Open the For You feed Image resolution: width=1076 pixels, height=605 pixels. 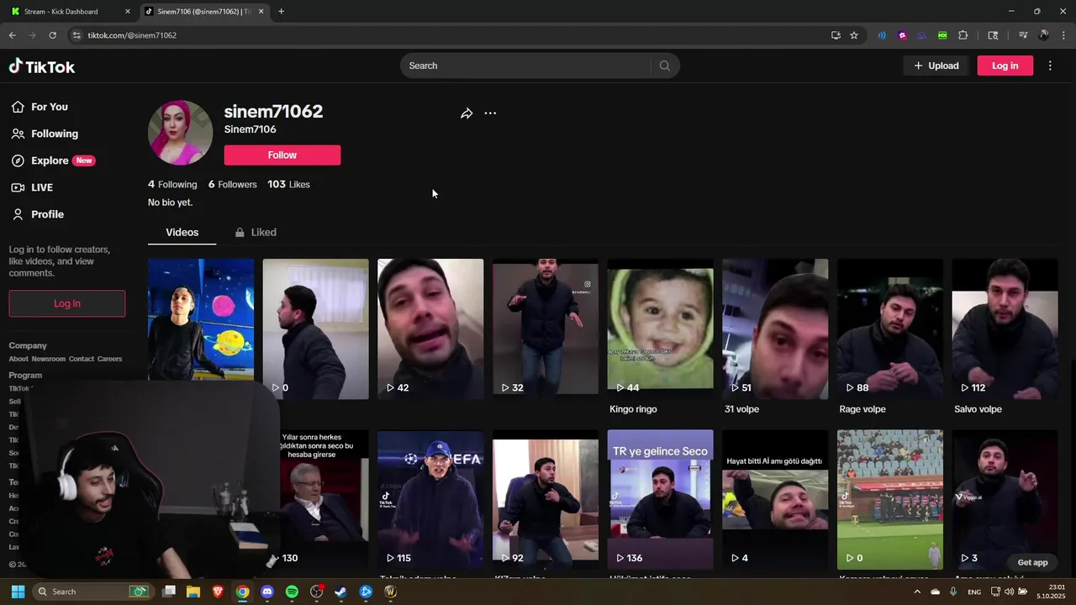[x=40, y=107]
